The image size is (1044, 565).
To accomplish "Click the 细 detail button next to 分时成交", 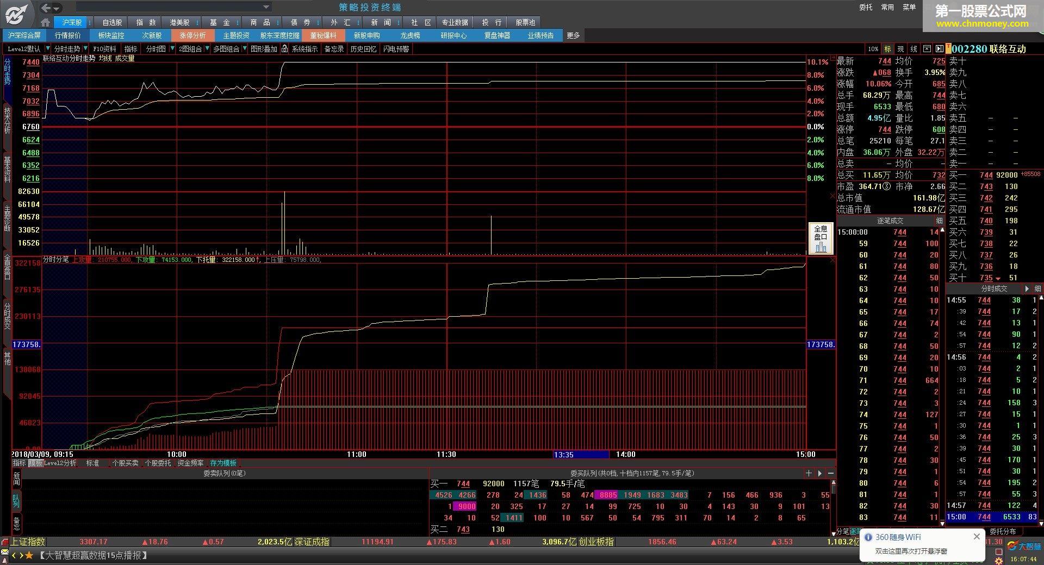I will coord(1037,289).
